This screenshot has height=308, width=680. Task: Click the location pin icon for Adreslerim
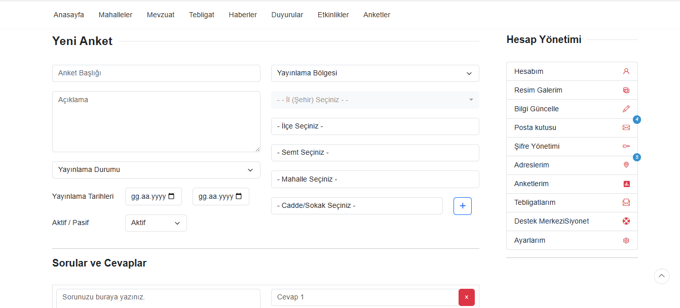pos(626,165)
